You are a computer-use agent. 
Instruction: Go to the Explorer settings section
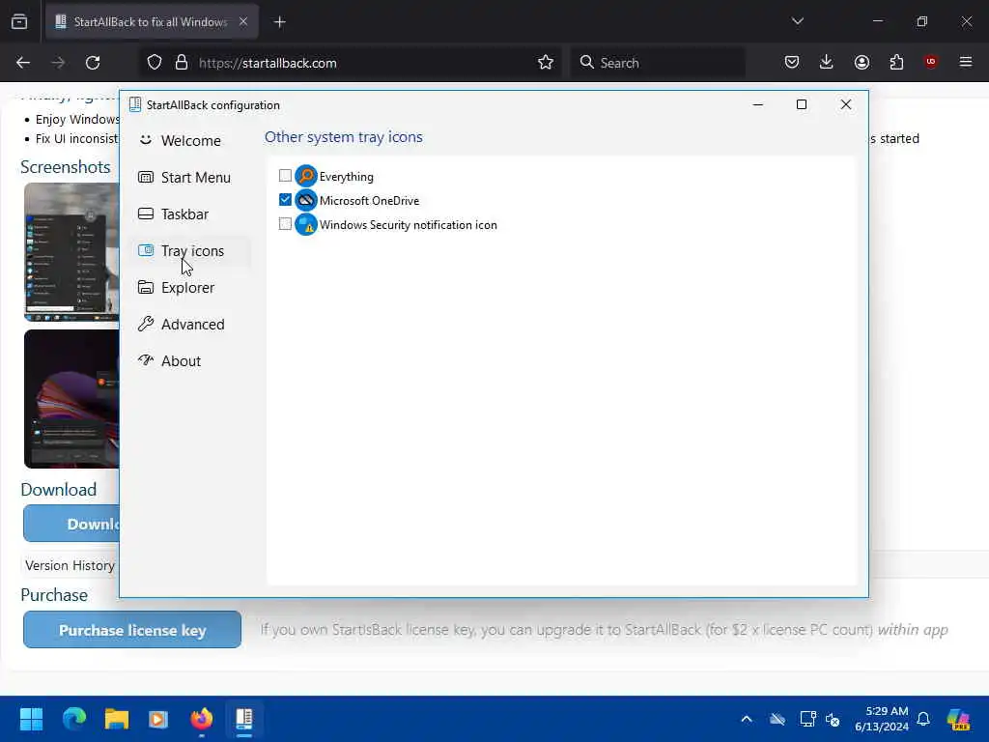point(190,287)
